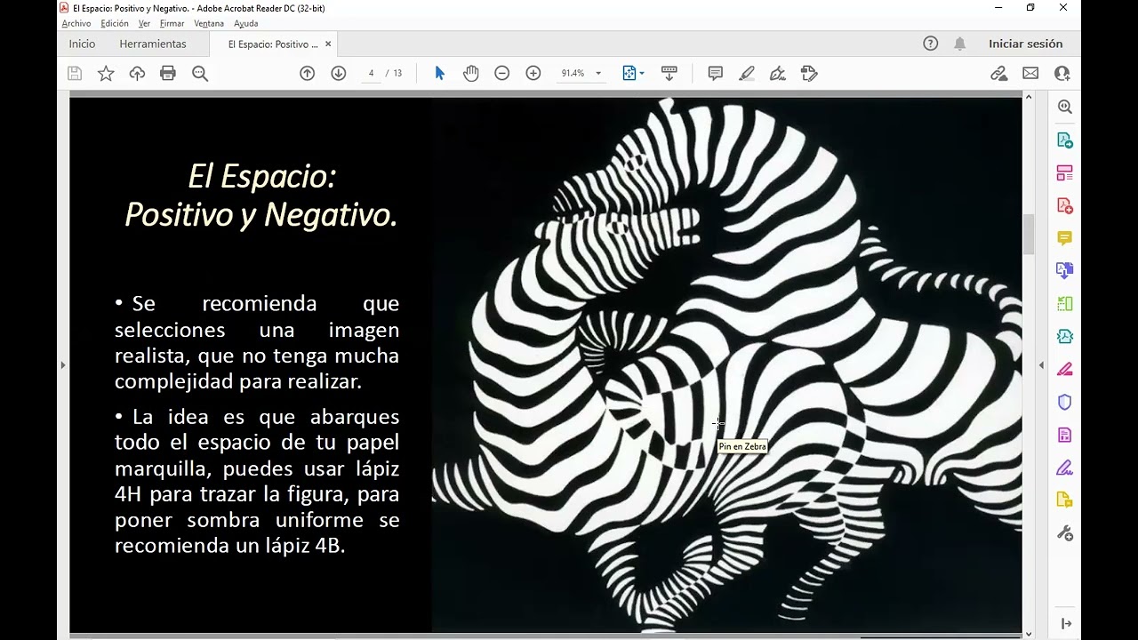The height and width of the screenshot is (640, 1138).
Task: Close the El Espacio document tab
Action: pos(328,44)
